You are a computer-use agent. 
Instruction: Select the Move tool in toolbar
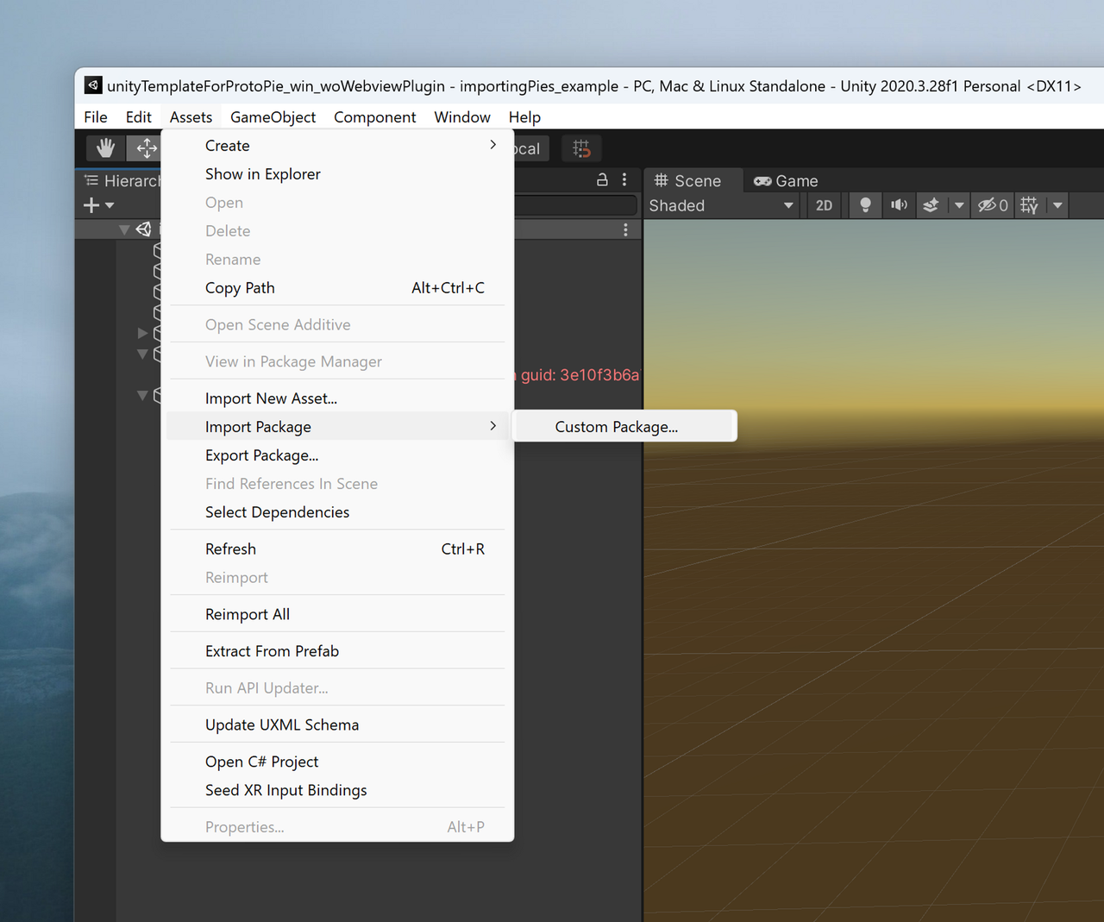point(146,148)
